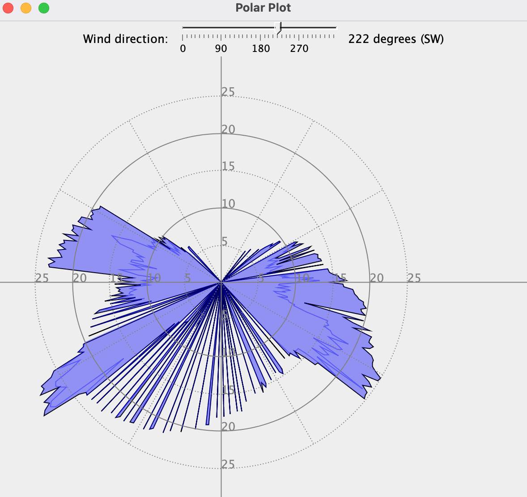Screen dimensions: 527x497
Task: Click the 15 label on upper vertical axis
Action: (228, 166)
